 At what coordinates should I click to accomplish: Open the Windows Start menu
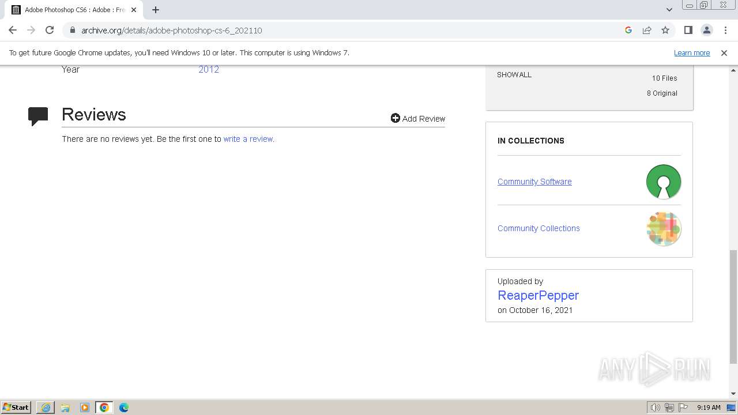click(16, 407)
